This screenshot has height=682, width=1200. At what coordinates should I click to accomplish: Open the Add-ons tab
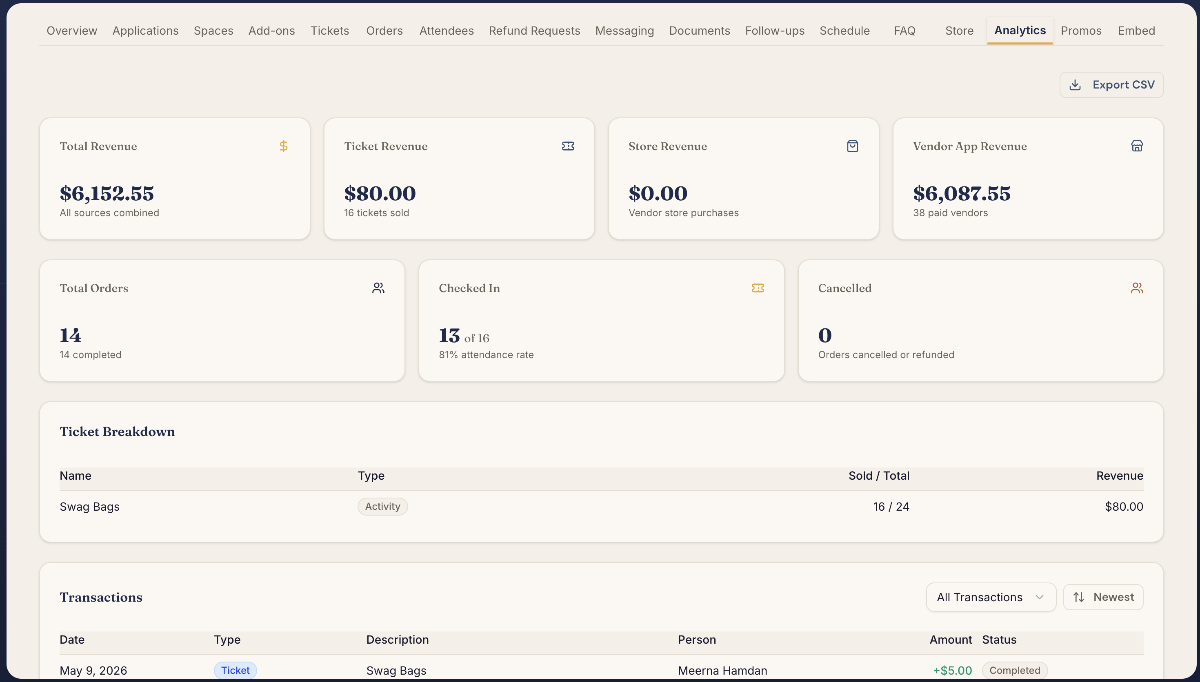272,31
